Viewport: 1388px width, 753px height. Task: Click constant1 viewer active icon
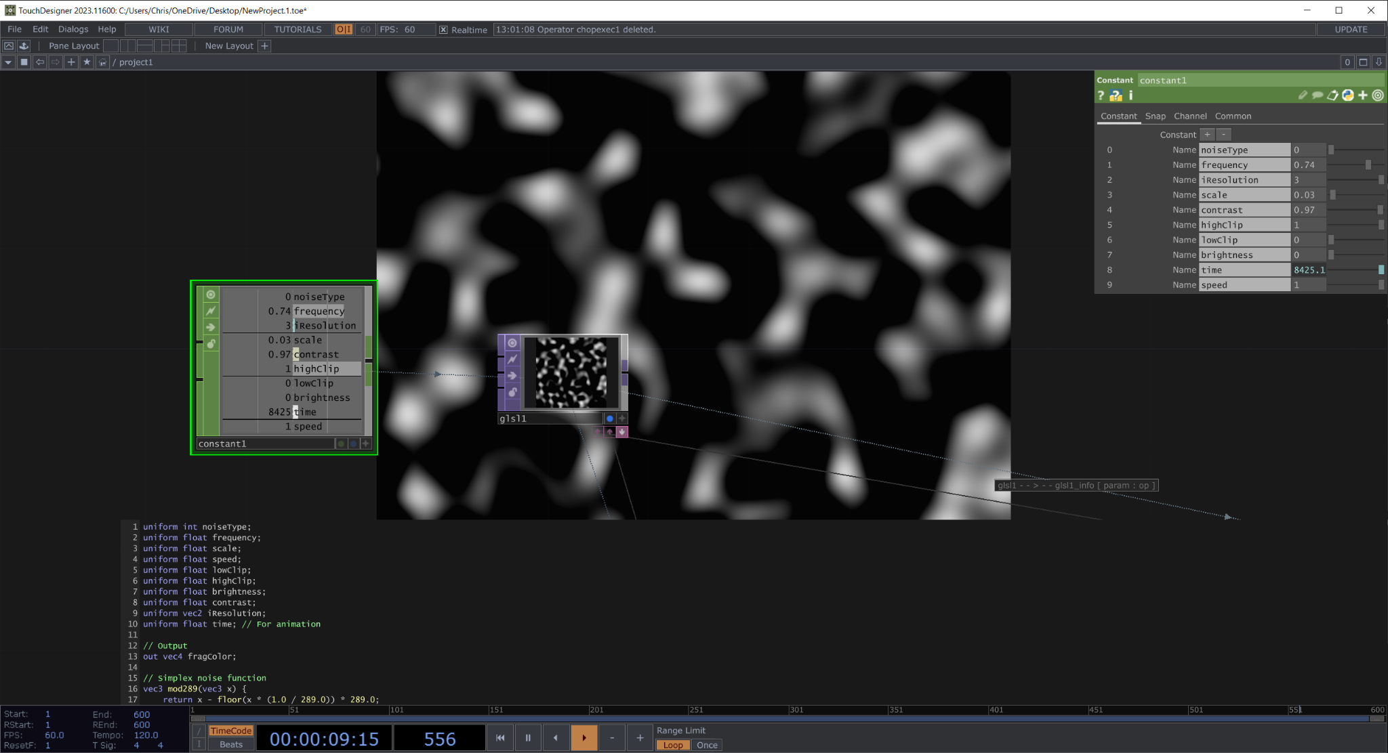pyautogui.click(x=211, y=295)
